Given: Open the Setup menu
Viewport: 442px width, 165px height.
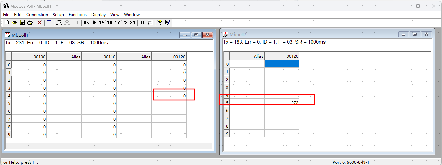Looking at the screenshot, I should click(58, 15).
